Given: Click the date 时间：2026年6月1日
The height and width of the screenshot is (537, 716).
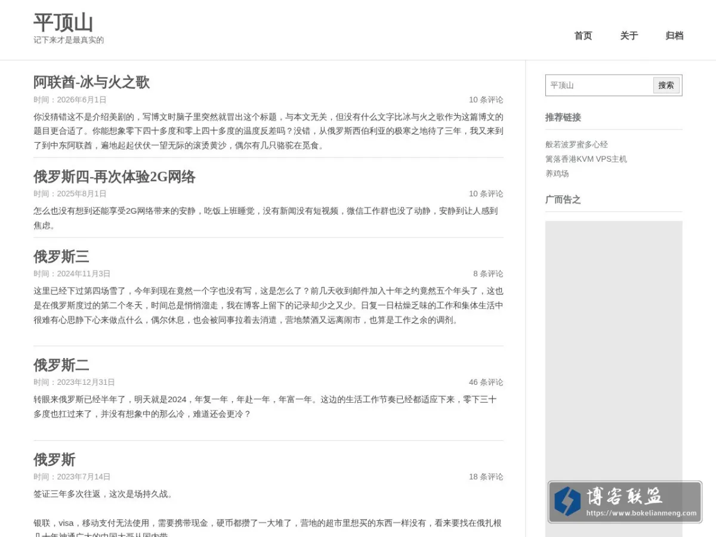Looking at the screenshot, I should pyautogui.click(x=70, y=100).
